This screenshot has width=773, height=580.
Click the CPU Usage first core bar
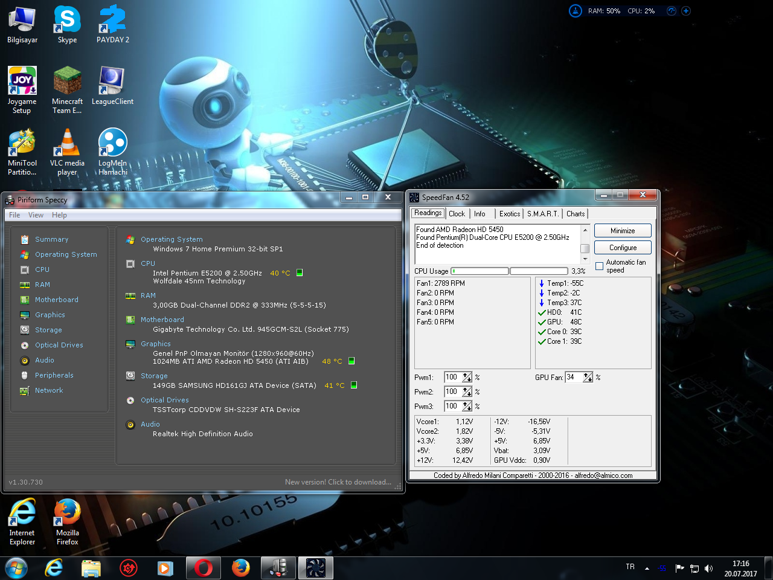click(x=480, y=271)
